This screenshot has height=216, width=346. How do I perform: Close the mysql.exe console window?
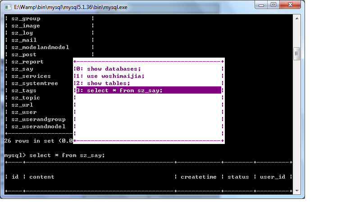291,4
